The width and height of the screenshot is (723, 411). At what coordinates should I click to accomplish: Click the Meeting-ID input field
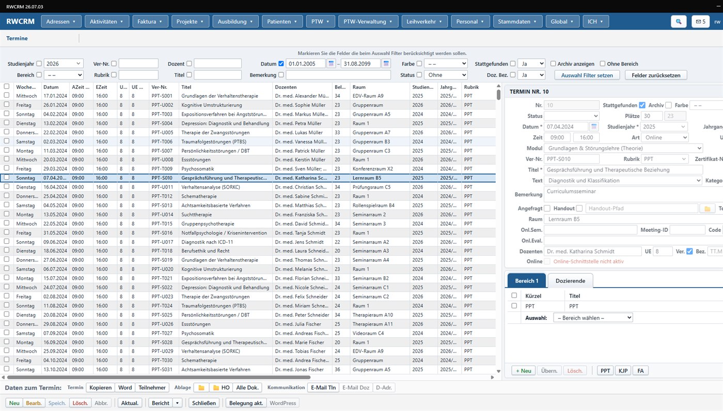pyautogui.click(x=687, y=230)
